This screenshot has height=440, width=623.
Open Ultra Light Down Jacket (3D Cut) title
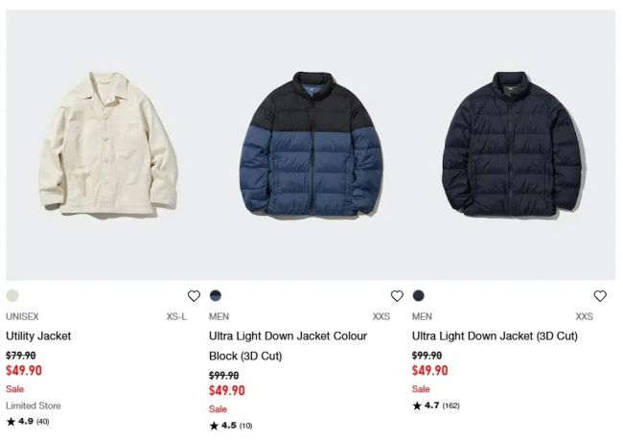click(495, 336)
